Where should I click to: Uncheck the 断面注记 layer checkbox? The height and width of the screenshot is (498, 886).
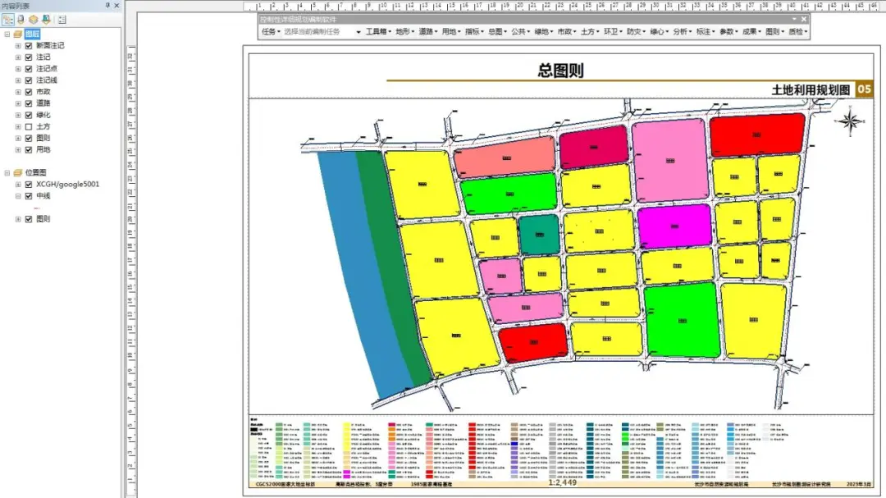click(29, 45)
